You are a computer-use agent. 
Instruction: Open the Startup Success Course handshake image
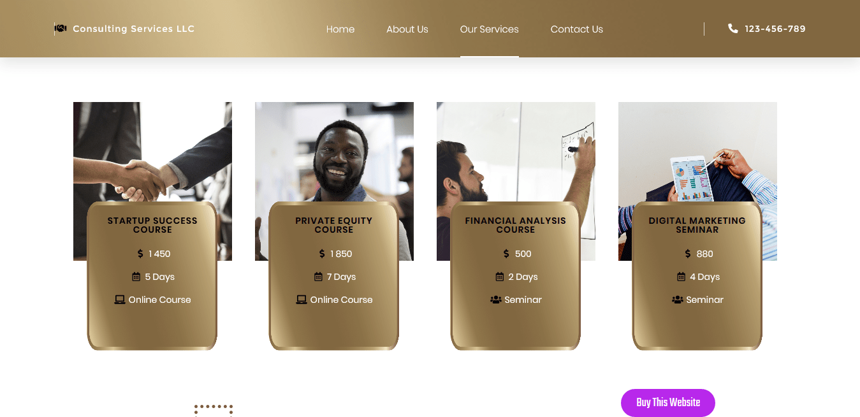[x=152, y=152]
